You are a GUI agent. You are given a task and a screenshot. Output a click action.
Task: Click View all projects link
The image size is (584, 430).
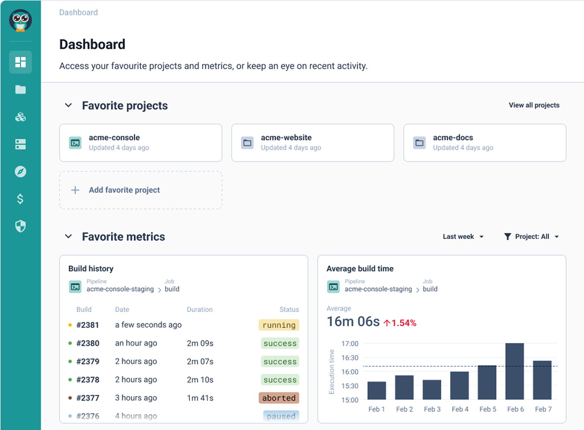point(534,105)
